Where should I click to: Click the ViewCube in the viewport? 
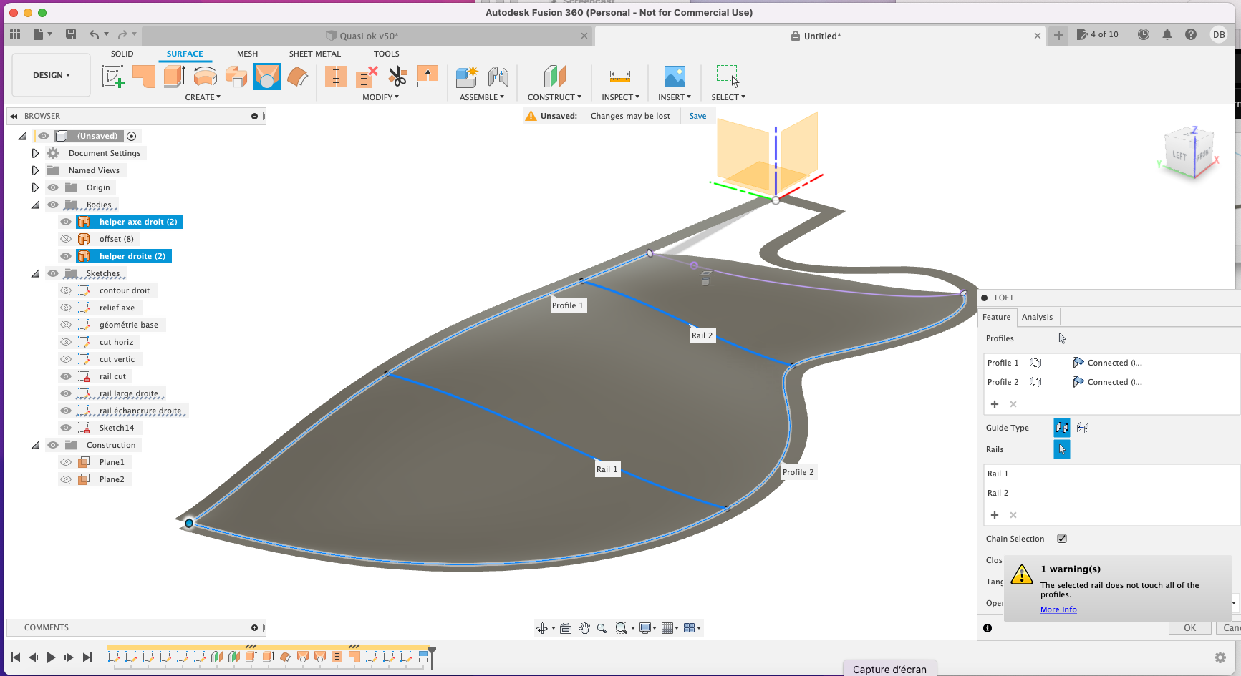[x=1189, y=154]
